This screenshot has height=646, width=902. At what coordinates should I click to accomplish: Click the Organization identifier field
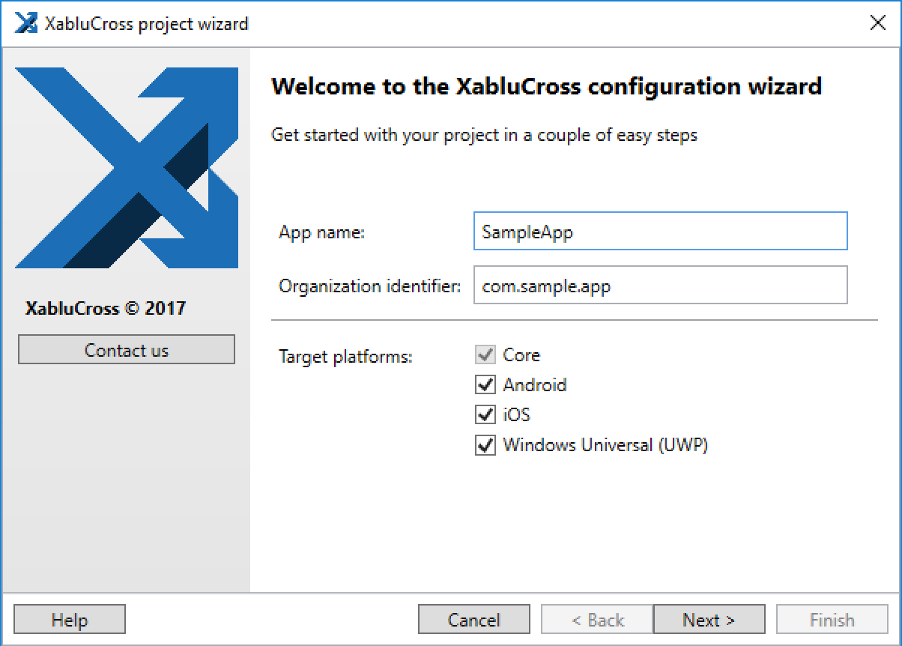click(x=660, y=286)
